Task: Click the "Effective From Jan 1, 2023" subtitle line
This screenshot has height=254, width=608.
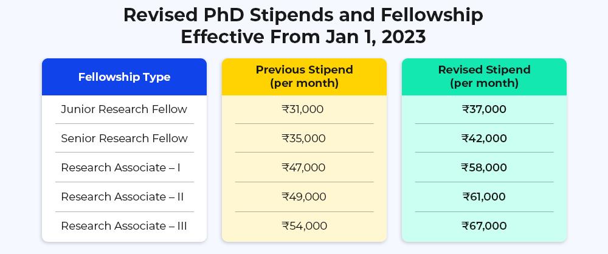Action: (303, 37)
